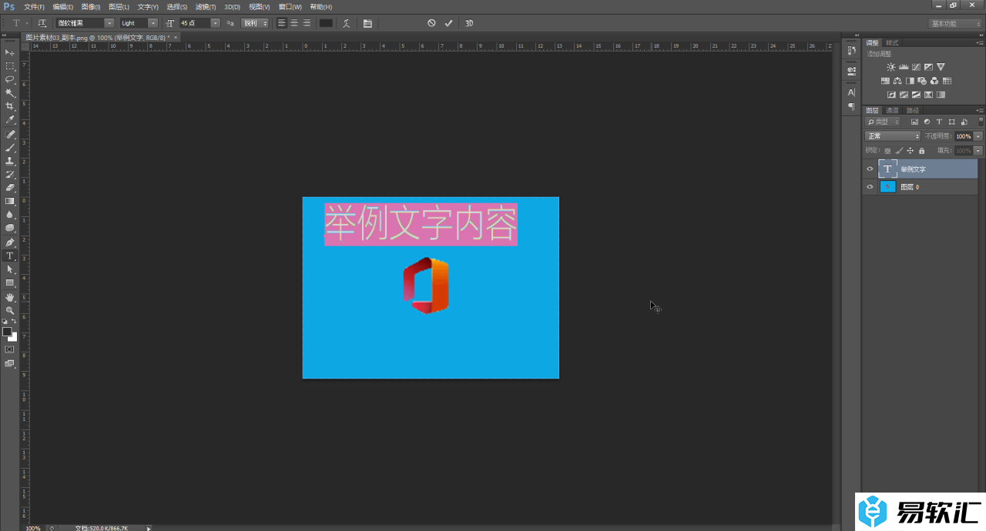
Task: Open the History panel icon
Action: 851,51
